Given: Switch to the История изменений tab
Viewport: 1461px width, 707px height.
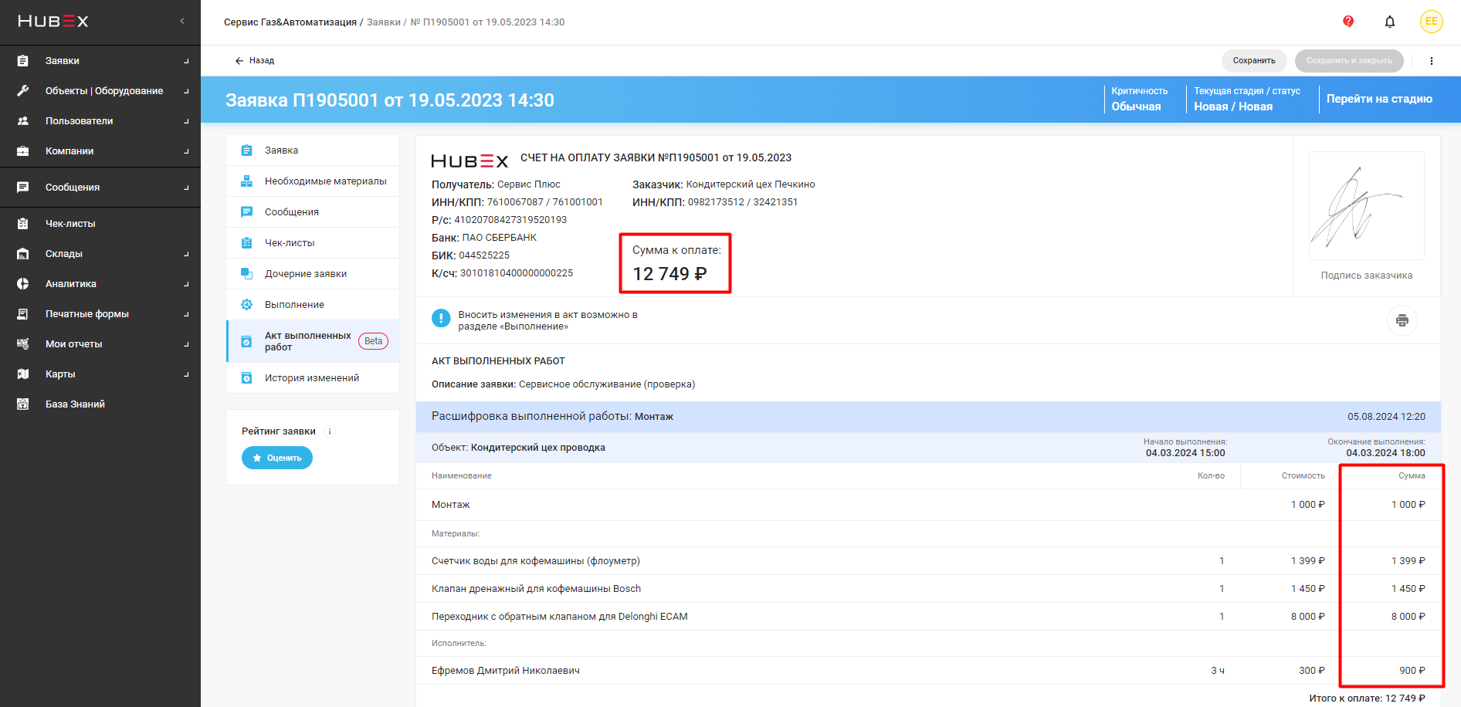Looking at the screenshot, I should (311, 378).
